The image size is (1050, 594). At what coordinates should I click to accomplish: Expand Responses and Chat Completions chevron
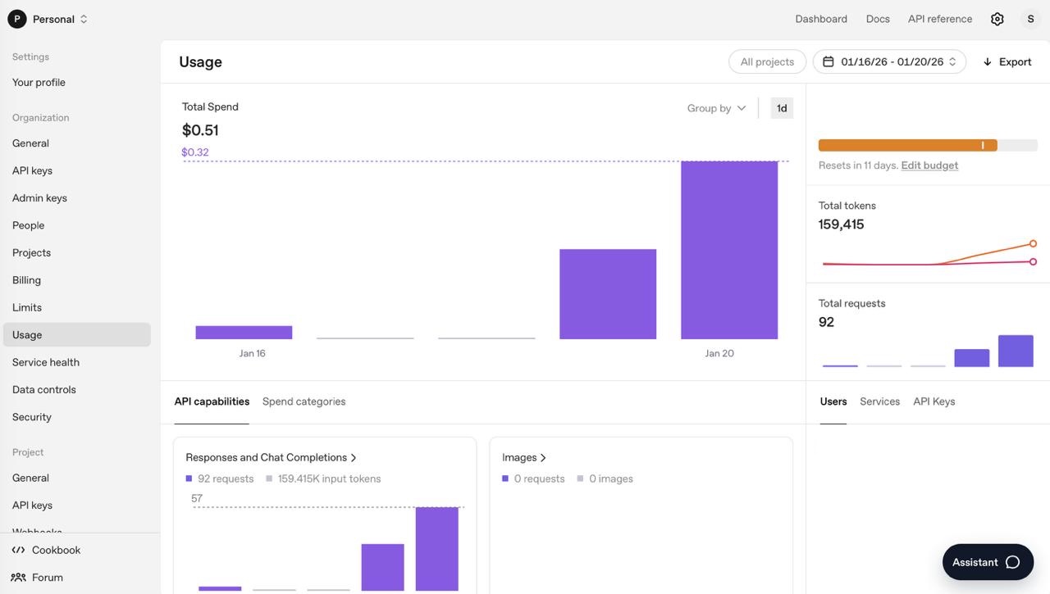click(354, 458)
